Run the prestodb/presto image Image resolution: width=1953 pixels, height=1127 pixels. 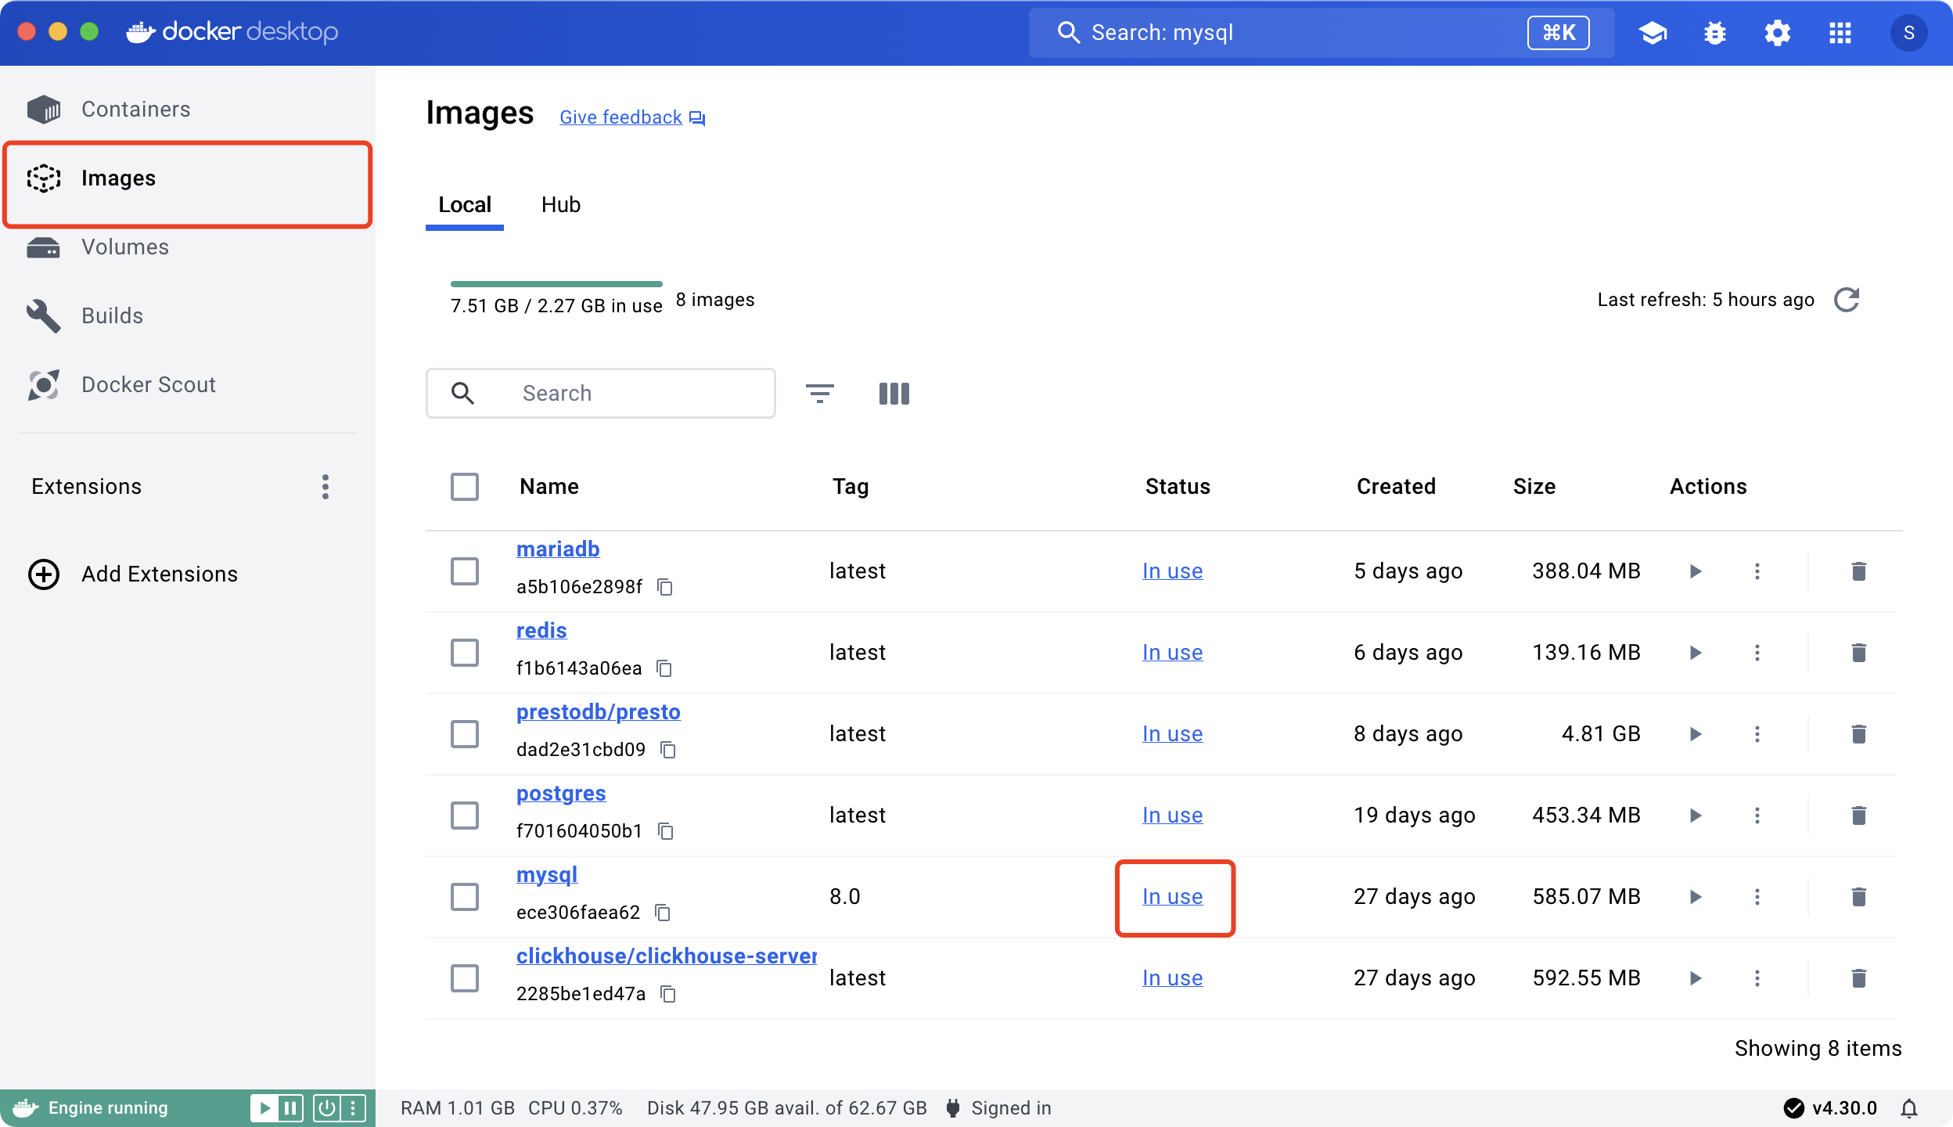(x=1696, y=734)
